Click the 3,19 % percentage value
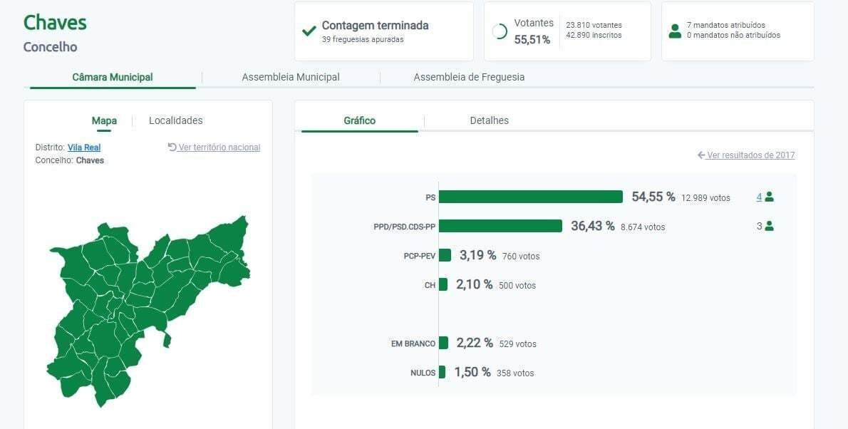The width and height of the screenshot is (848, 429). 478,255
